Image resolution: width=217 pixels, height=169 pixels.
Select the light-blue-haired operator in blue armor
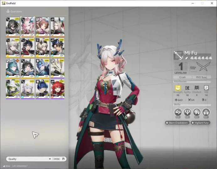point(42,68)
